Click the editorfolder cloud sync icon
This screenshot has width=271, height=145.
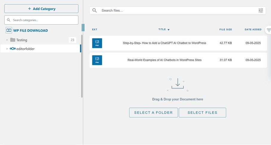tap(13, 49)
